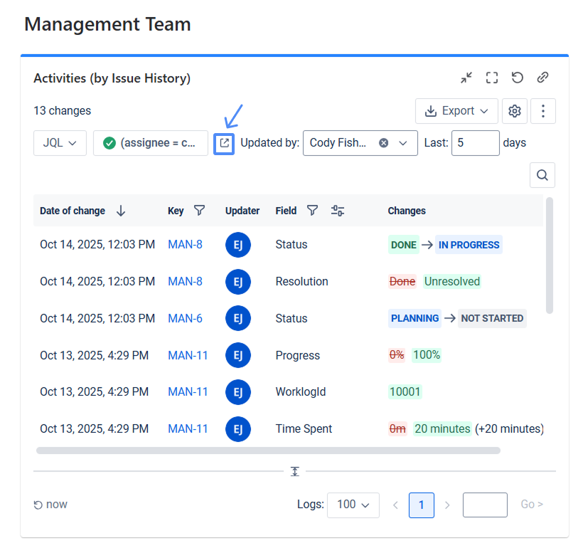Open the three-dot more options menu
Viewport: 583px width, 553px height.
pyautogui.click(x=543, y=111)
